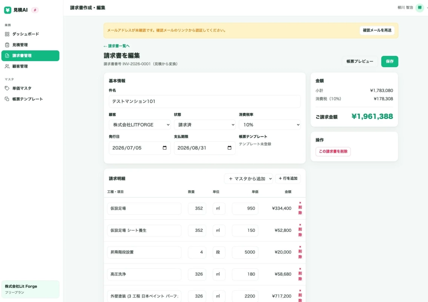Screen dimensions: 428x302
Task: Click the user avatar 柳 icon
Action: 420,8
